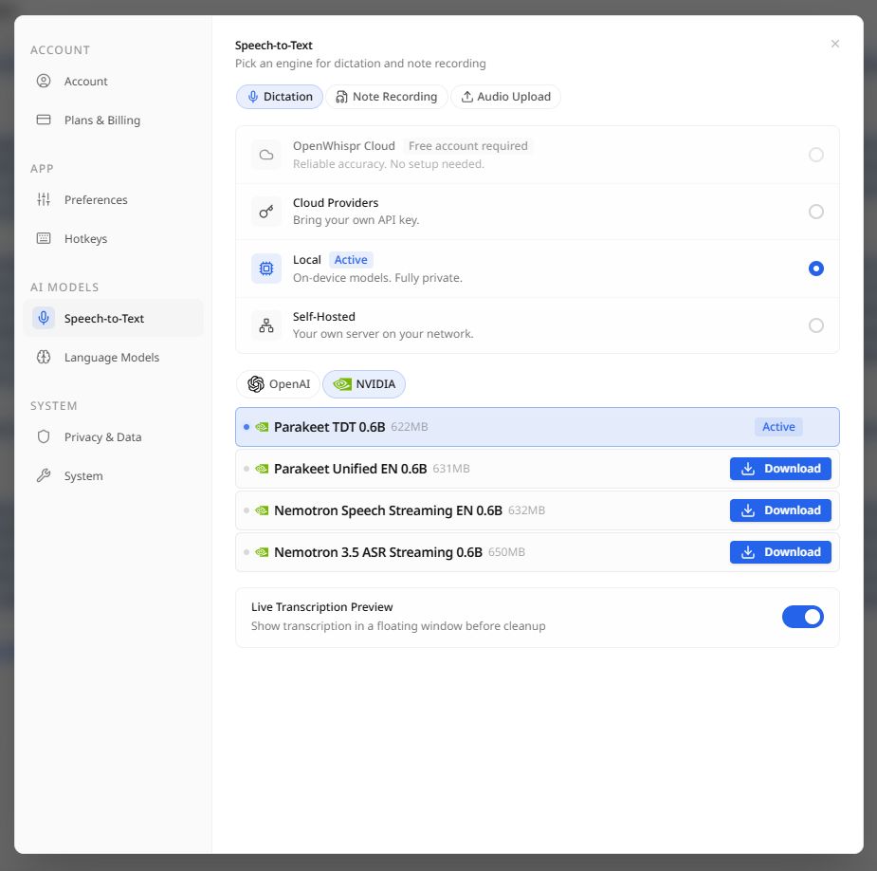The width and height of the screenshot is (877, 871).
Task: Click the cloud icon for OpenWhispr Cloud
Action: 266,155
